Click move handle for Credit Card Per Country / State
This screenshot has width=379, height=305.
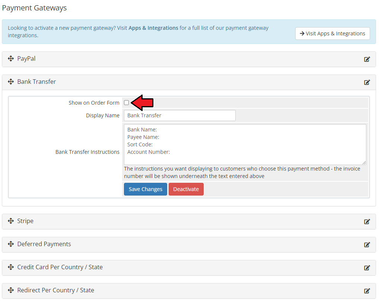pos(11,267)
